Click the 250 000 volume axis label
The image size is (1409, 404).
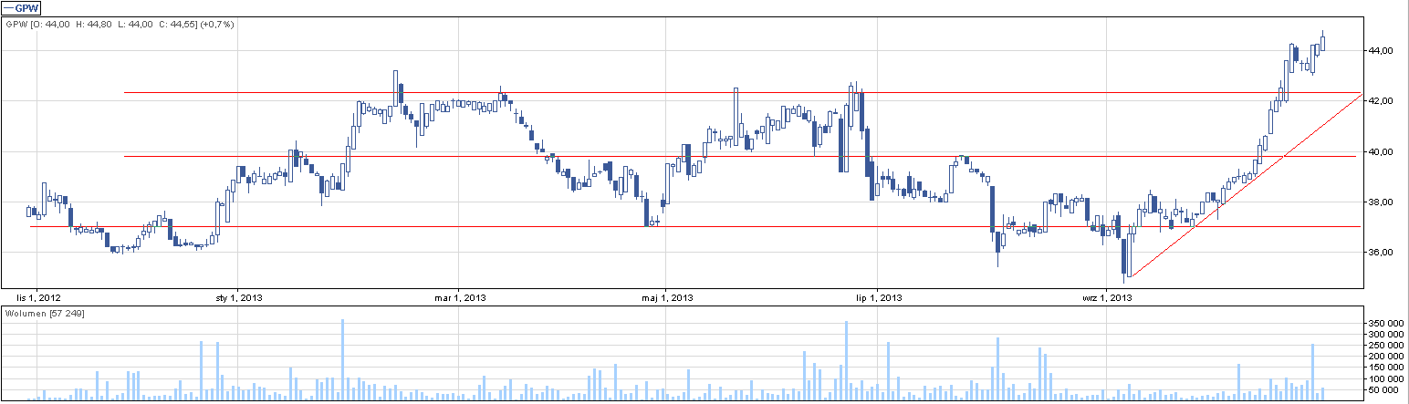[x=1384, y=346]
